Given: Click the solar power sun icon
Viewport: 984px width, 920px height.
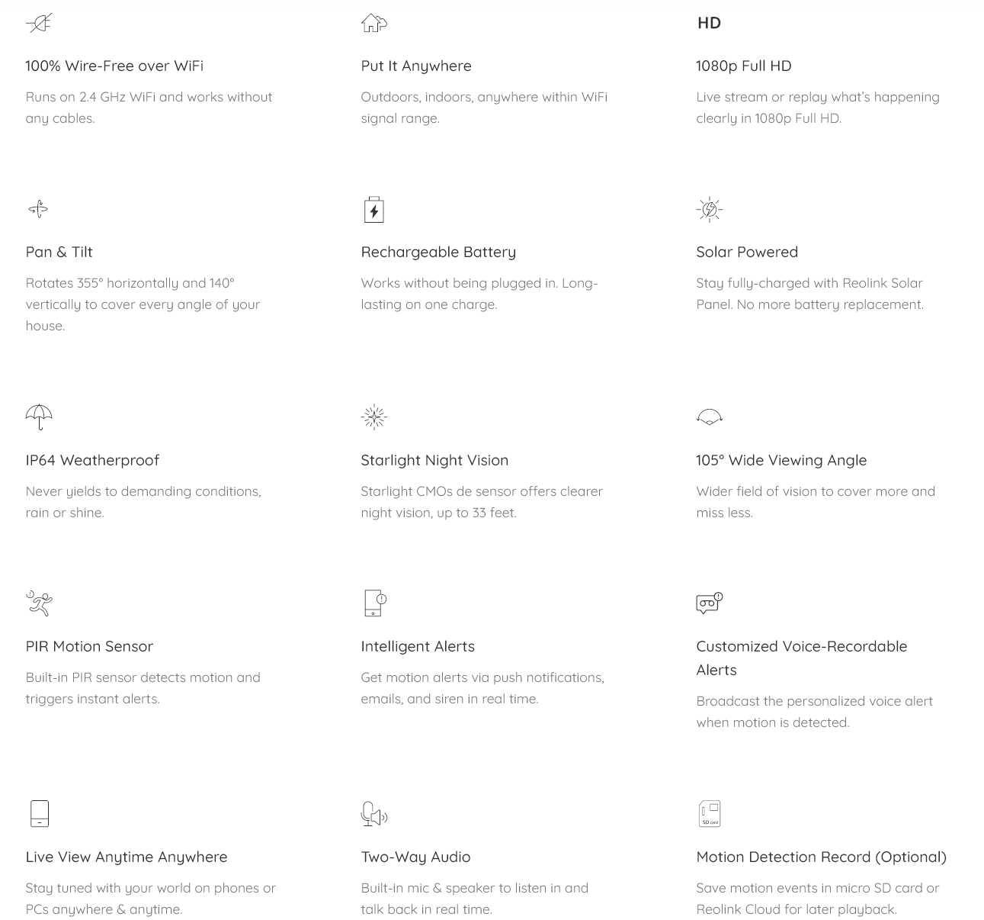Looking at the screenshot, I should 710,209.
